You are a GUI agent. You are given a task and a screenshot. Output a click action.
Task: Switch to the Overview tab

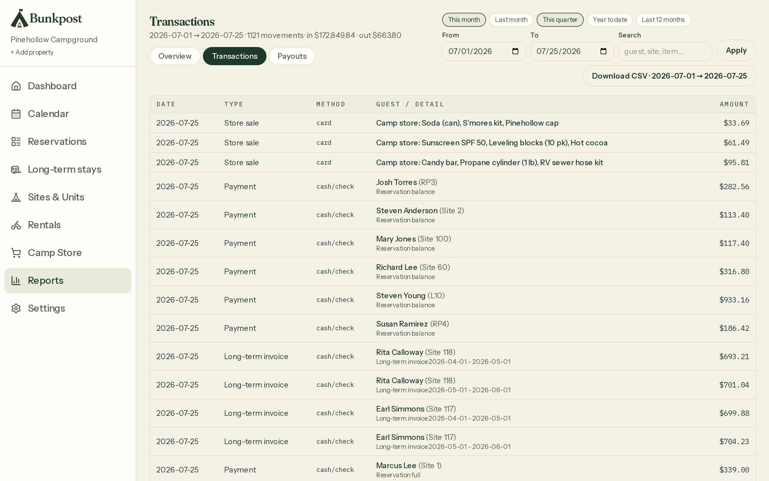(175, 56)
